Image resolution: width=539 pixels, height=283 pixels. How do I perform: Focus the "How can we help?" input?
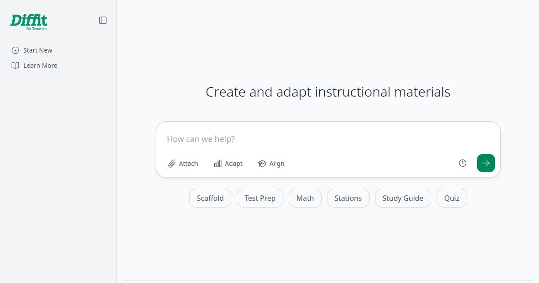pos(328,139)
